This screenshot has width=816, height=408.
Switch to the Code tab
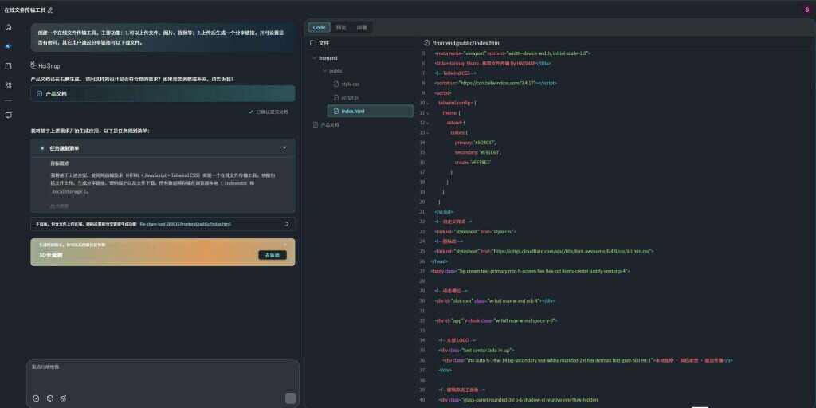[319, 27]
